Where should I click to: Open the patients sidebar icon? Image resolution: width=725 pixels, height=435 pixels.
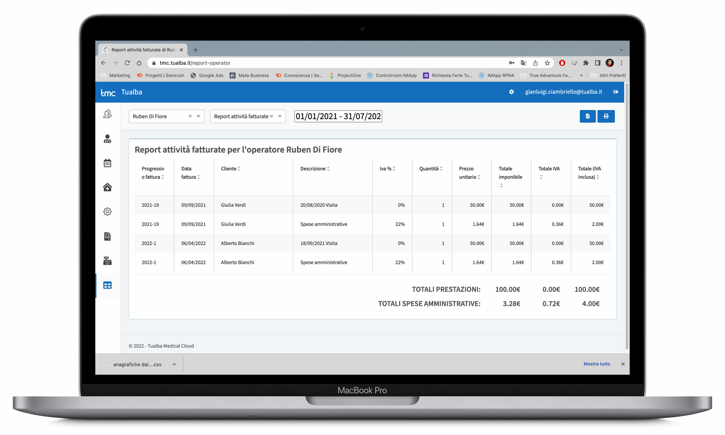[107, 114]
